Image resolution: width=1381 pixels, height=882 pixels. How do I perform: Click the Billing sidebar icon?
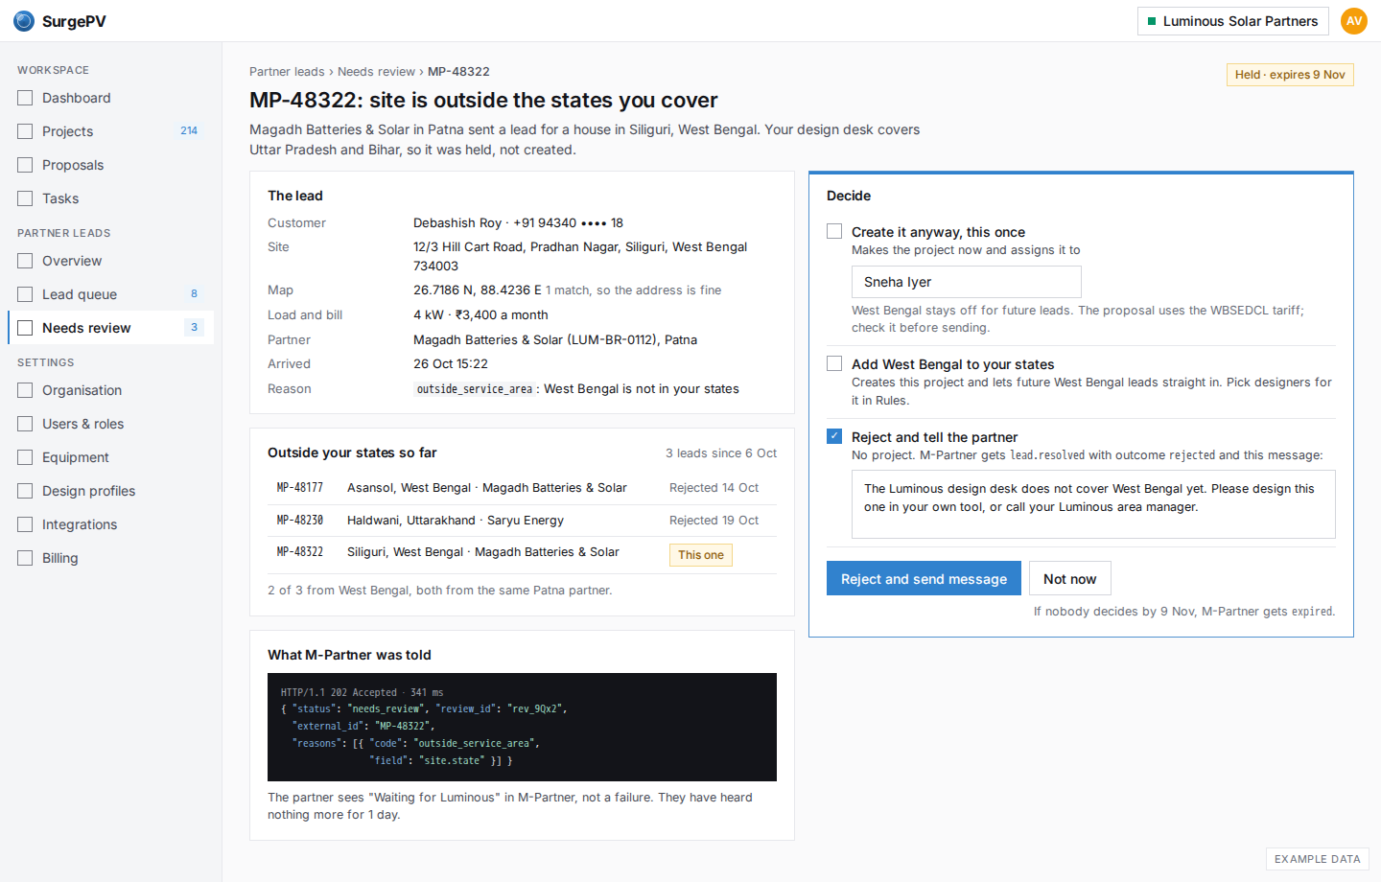25,558
